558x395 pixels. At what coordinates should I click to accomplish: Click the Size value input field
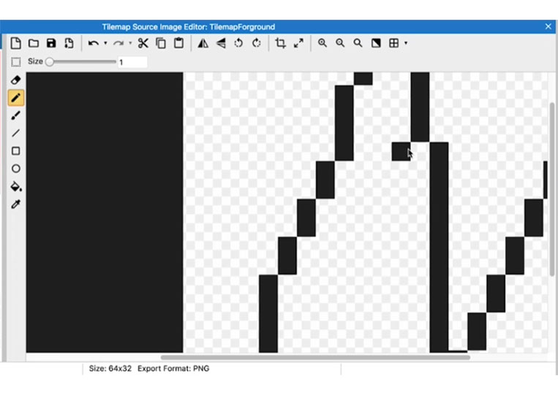pyautogui.click(x=132, y=62)
